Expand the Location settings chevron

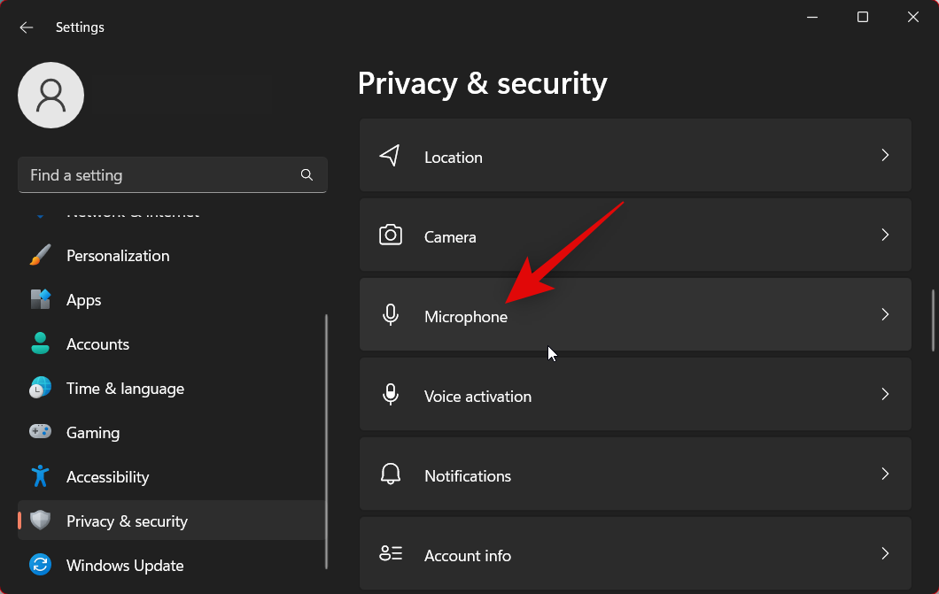point(884,156)
